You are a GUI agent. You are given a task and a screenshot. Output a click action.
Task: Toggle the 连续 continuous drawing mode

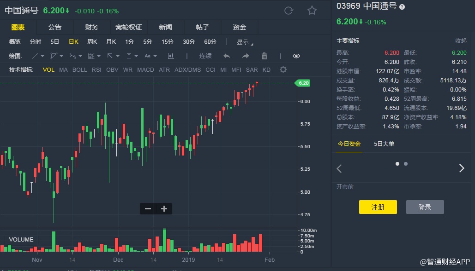(x=205, y=56)
